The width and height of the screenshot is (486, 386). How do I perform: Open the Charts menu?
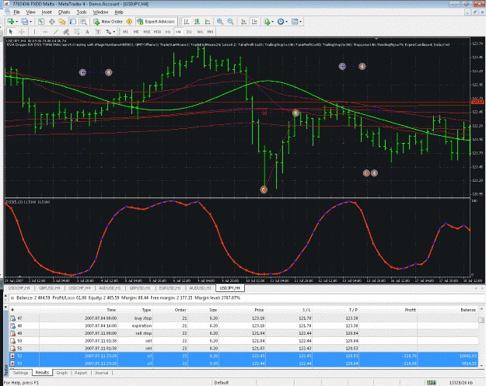coord(64,12)
